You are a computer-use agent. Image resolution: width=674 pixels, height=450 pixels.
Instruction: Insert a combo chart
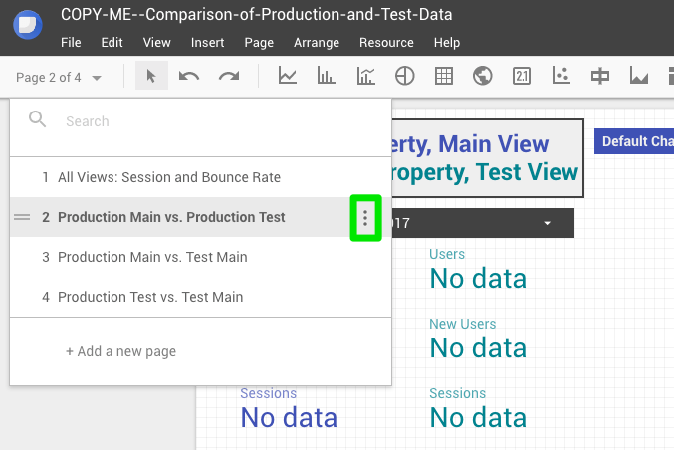pyautogui.click(x=365, y=76)
